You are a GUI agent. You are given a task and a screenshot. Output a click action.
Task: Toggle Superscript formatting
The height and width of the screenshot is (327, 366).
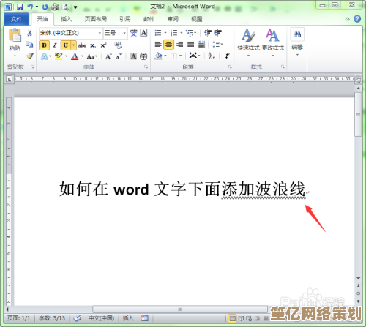point(103,45)
